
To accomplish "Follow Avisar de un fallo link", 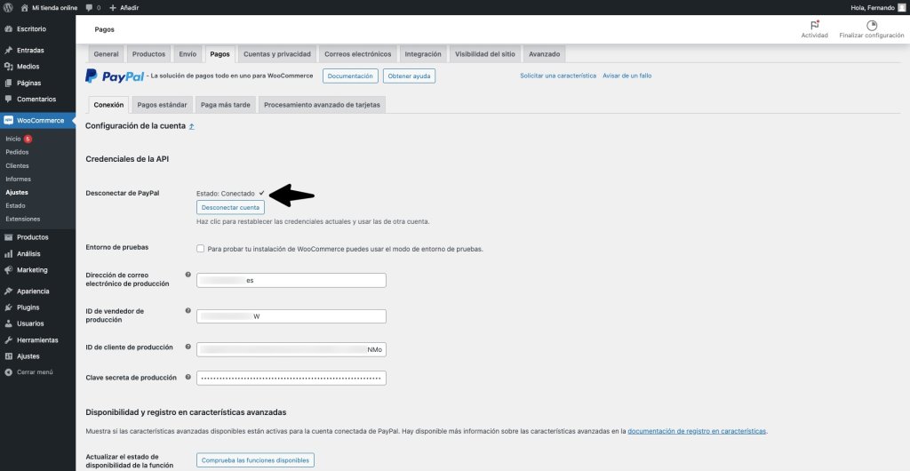I will point(627,76).
